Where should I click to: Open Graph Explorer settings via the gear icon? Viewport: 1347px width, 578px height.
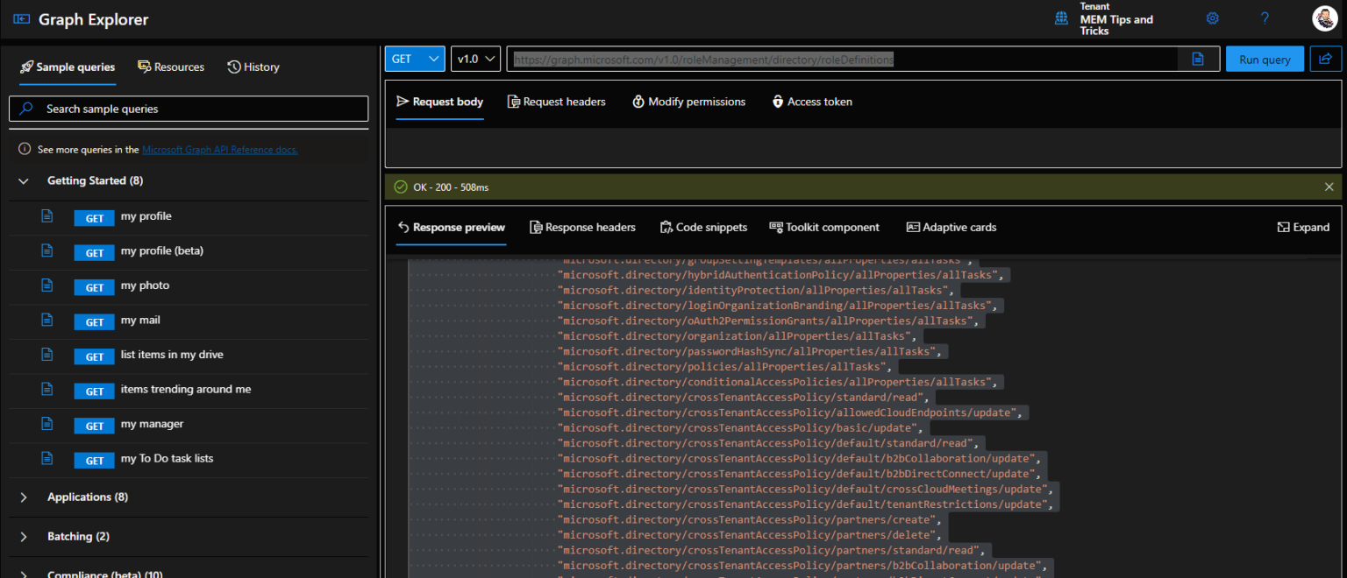click(1212, 18)
